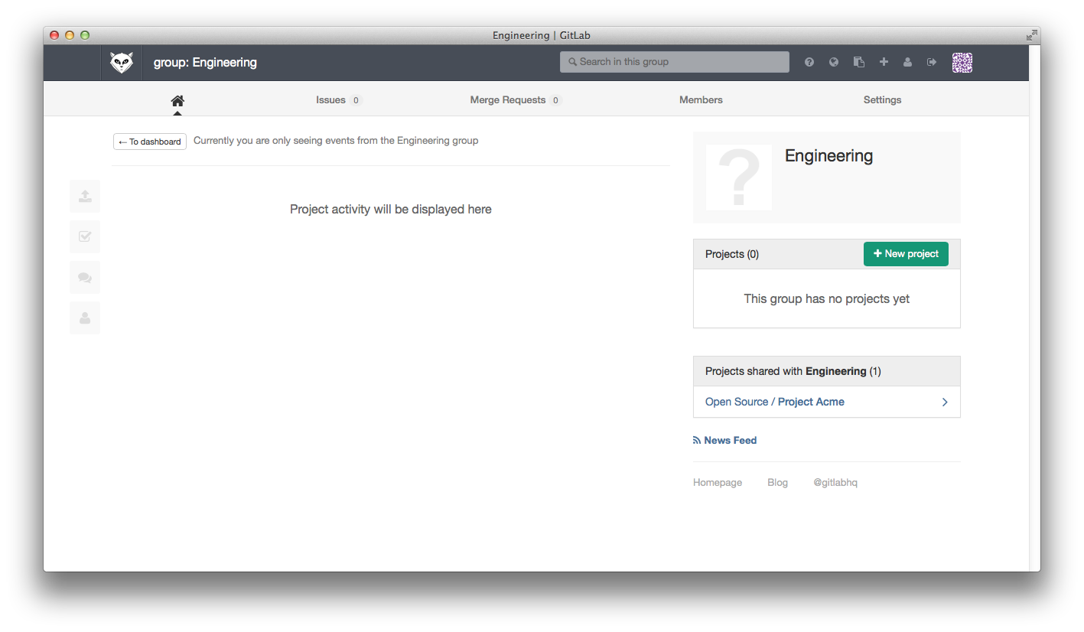
Task: Click the GitLab fox logo
Action: [x=121, y=62]
